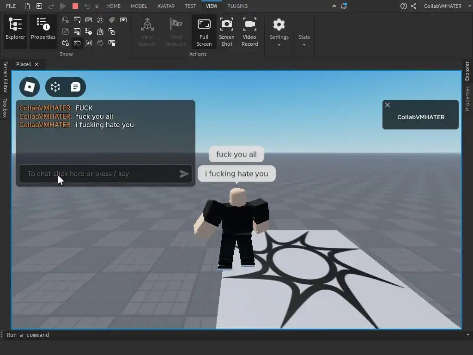Click the VR headset view icon
Image resolution: width=473 pixels, height=355 pixels.
[123, 20]
